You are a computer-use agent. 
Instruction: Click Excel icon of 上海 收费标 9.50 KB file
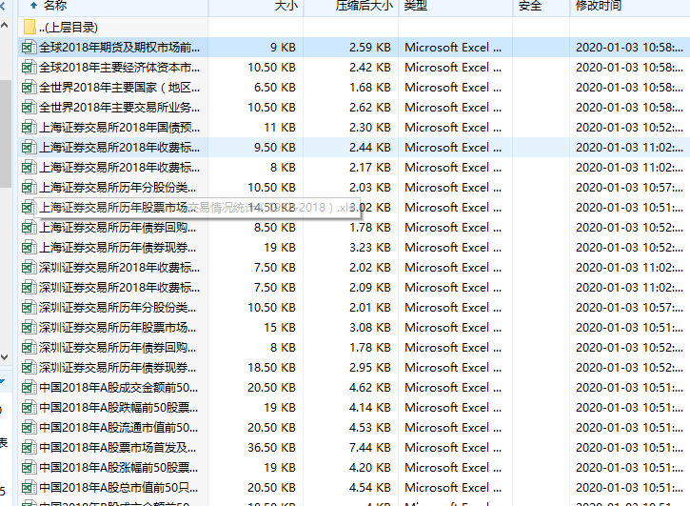point(30,147)
